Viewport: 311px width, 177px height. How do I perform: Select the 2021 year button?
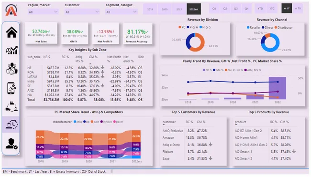tap(179, 9)
